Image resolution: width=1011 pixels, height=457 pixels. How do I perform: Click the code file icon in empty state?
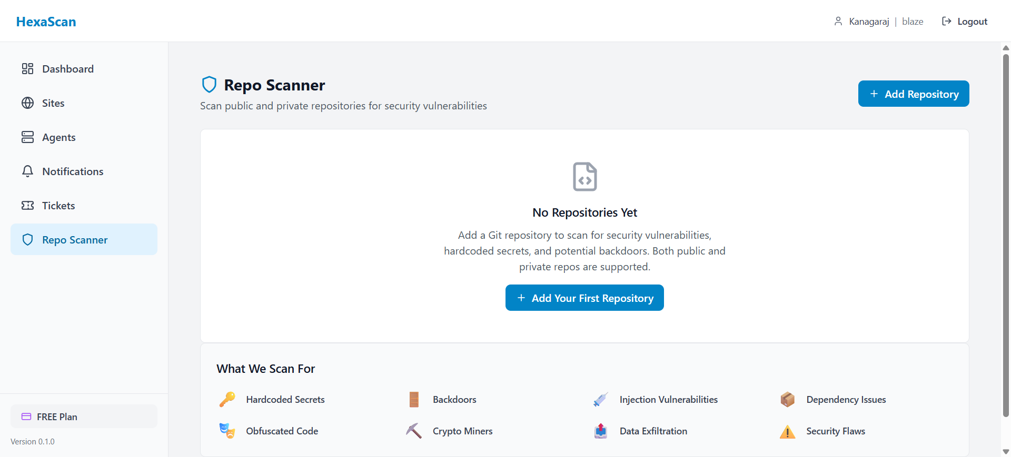point(584,177)
